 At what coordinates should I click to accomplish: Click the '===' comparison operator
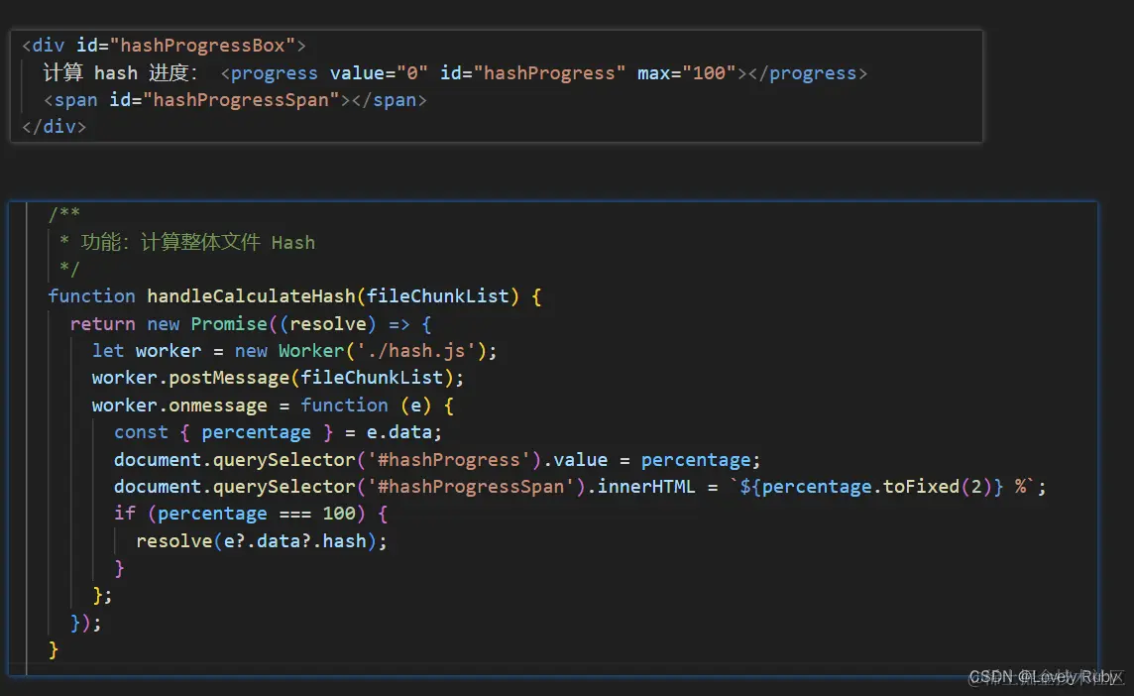point(295,515)
